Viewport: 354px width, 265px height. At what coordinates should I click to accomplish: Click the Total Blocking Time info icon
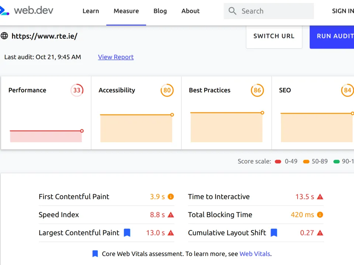320,215
